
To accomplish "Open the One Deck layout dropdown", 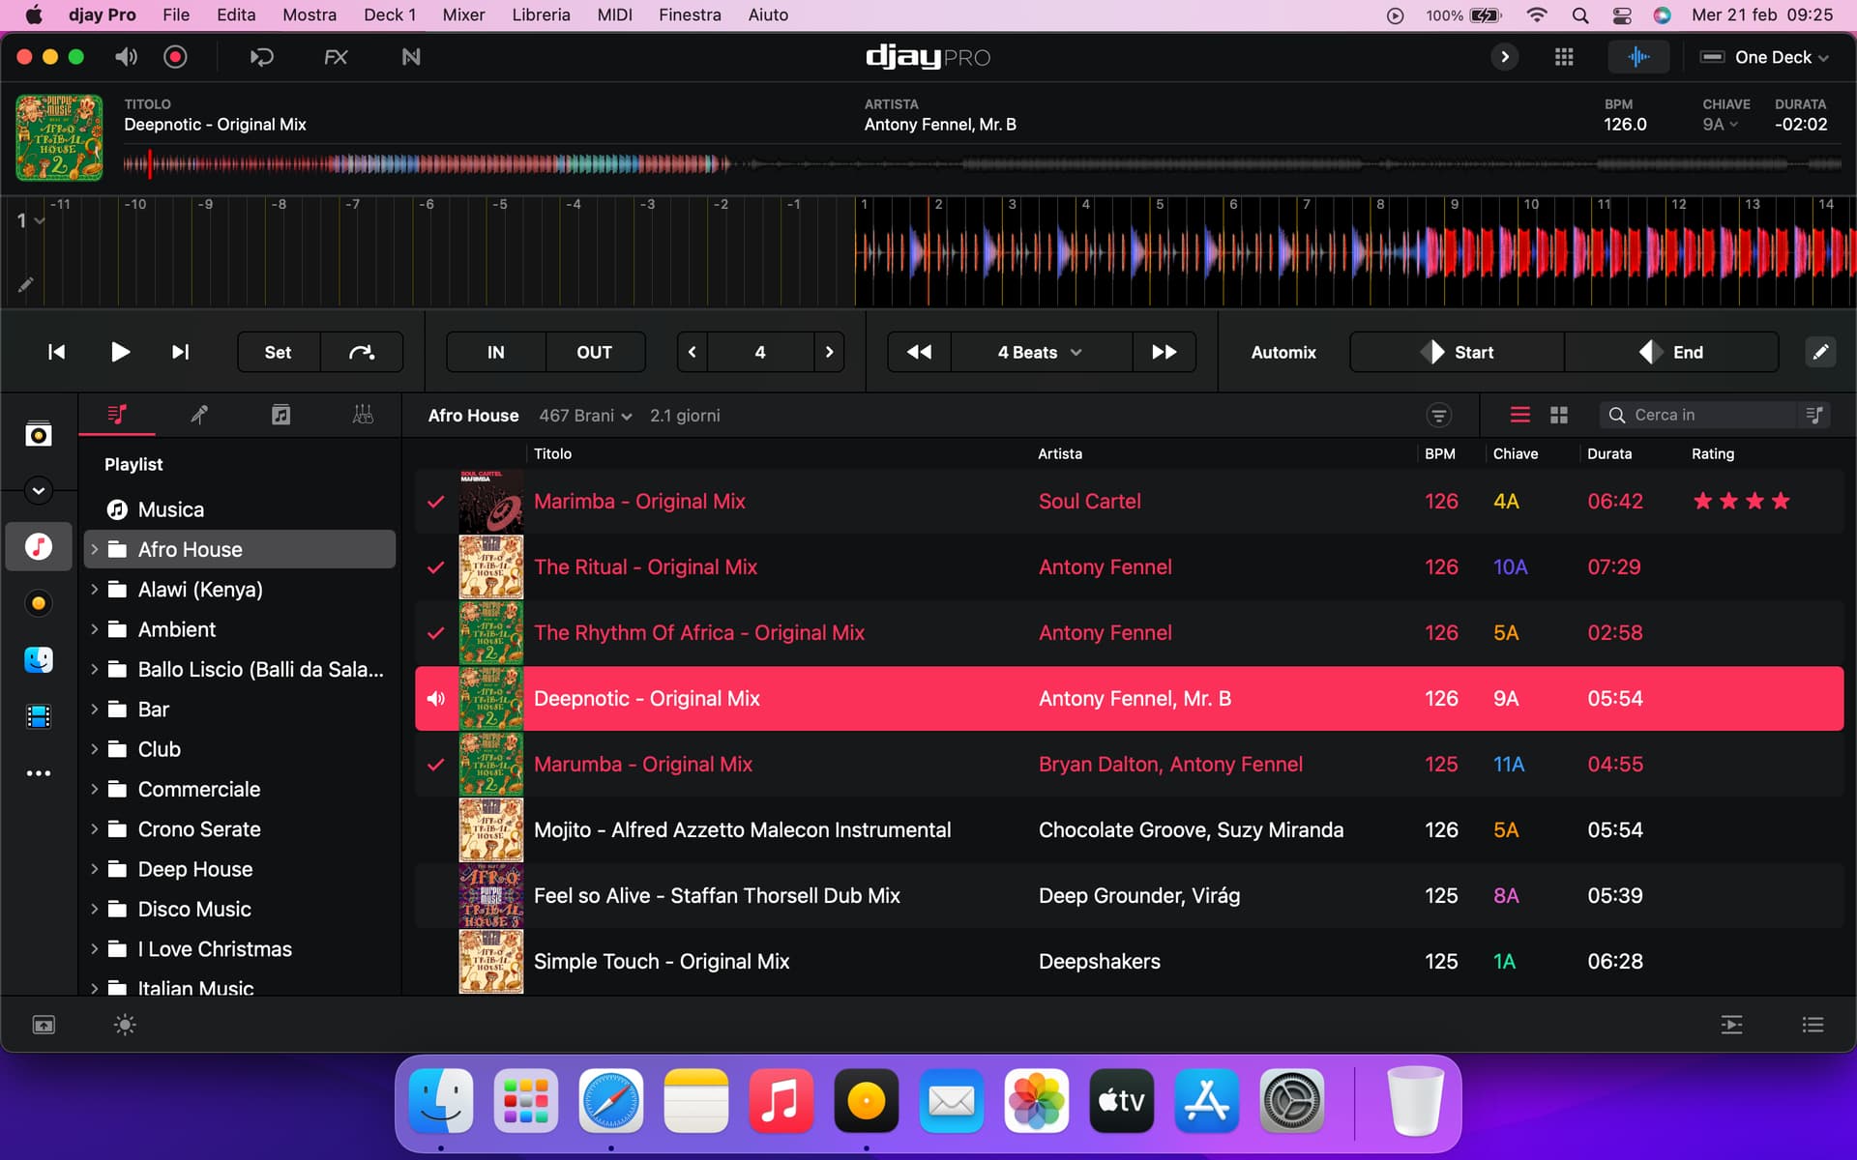I will (x=1764, y=57).
